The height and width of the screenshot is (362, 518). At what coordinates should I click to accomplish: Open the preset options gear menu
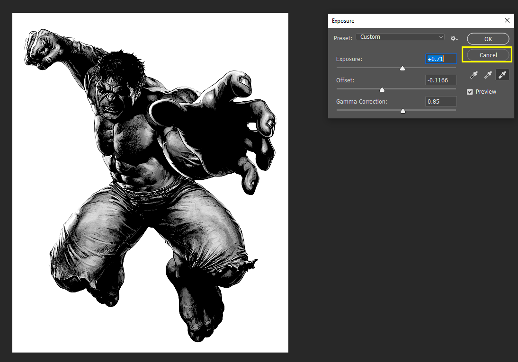pos(454,39)
